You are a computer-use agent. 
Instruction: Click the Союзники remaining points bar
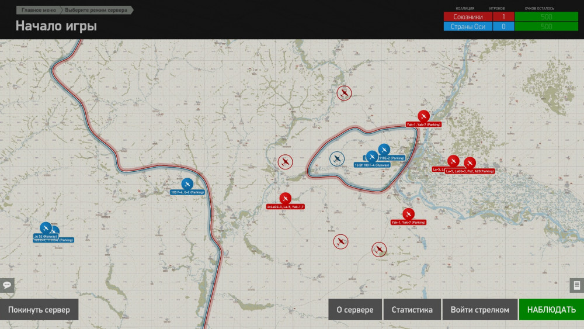547,17
